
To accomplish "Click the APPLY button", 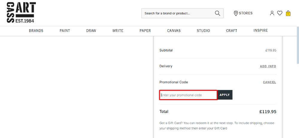I will tap(225, 95).
